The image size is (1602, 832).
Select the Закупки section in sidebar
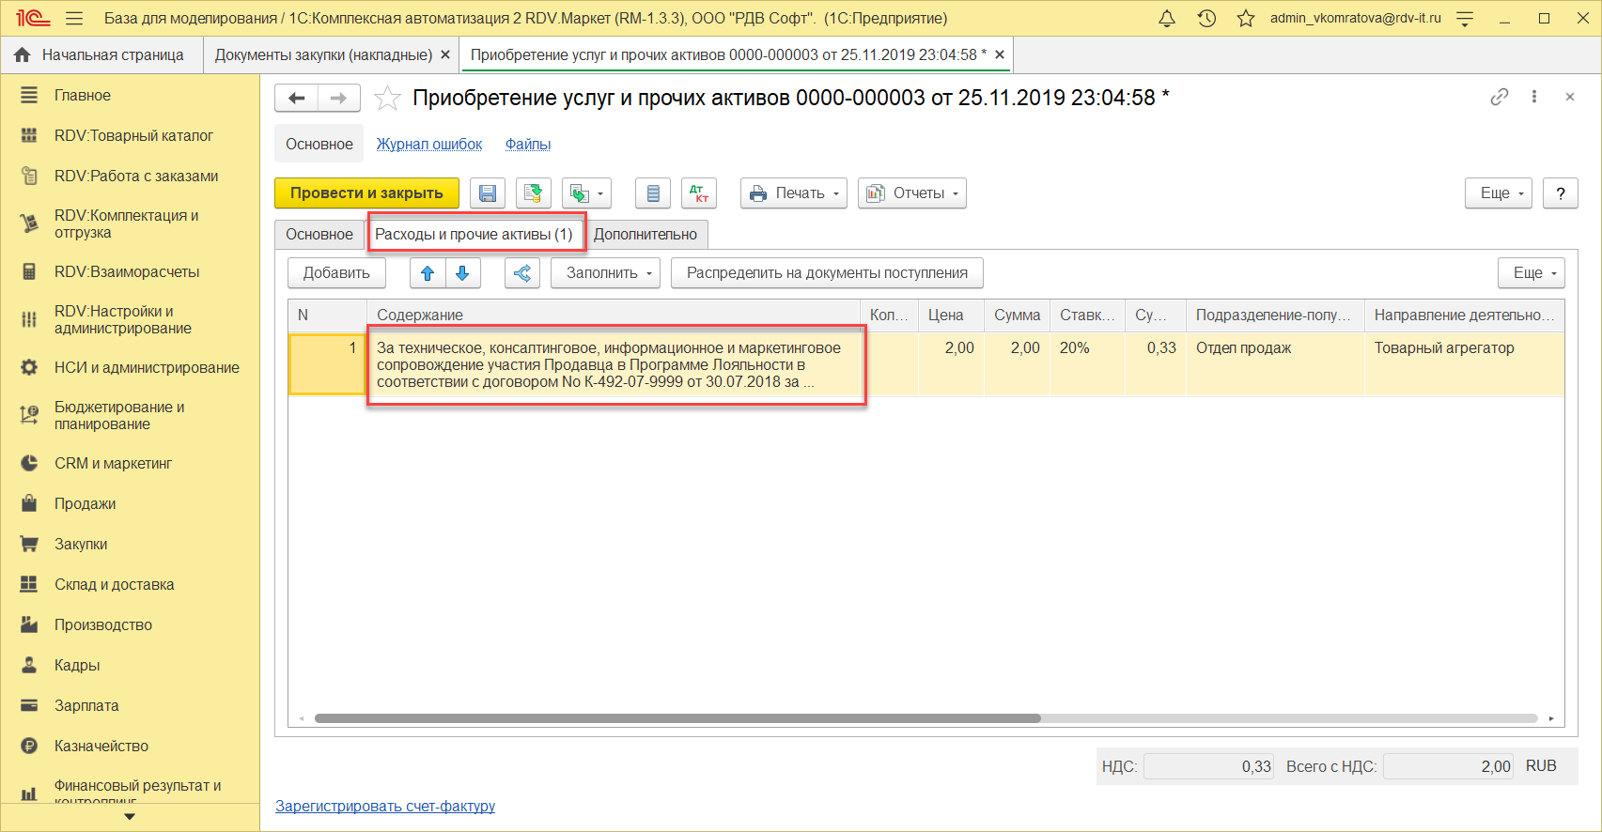point(81,545)
